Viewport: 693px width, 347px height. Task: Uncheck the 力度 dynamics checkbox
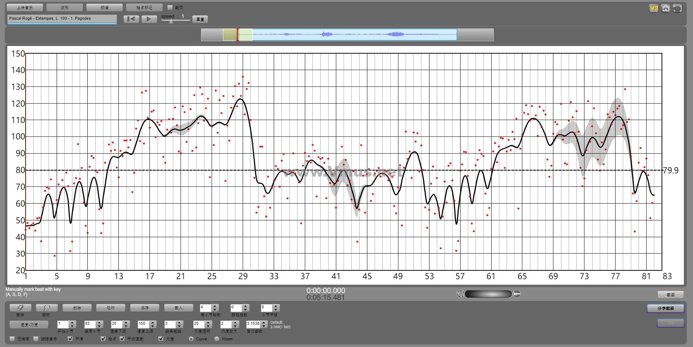point(160,339)
